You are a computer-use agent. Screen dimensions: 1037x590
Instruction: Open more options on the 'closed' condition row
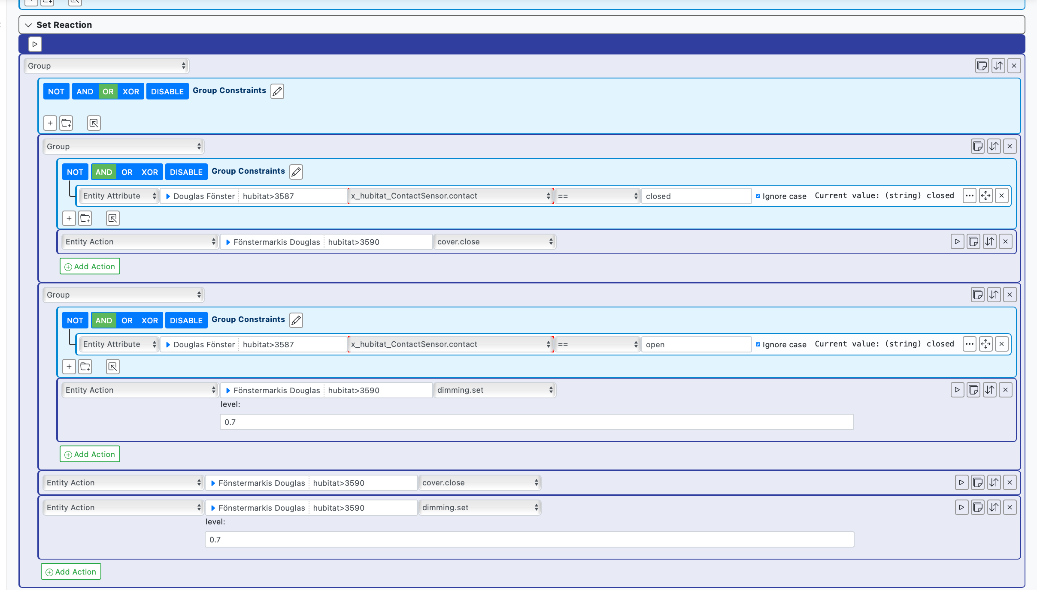[x=969, y=196]
